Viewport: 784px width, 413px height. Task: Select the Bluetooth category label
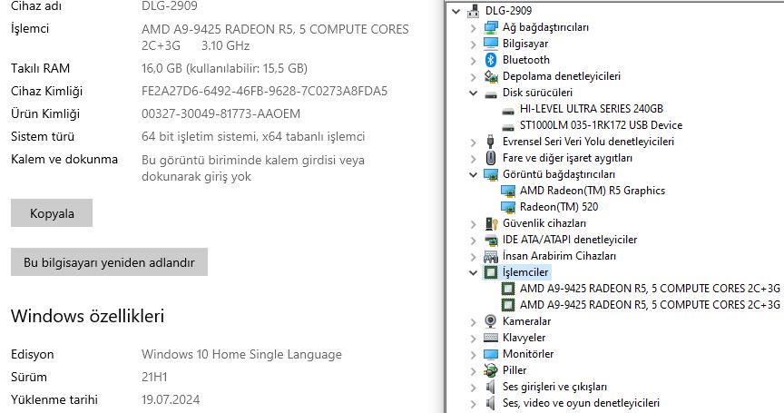point(526,60)
